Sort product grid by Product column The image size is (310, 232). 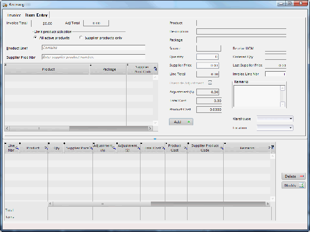(x=47, y=69)
